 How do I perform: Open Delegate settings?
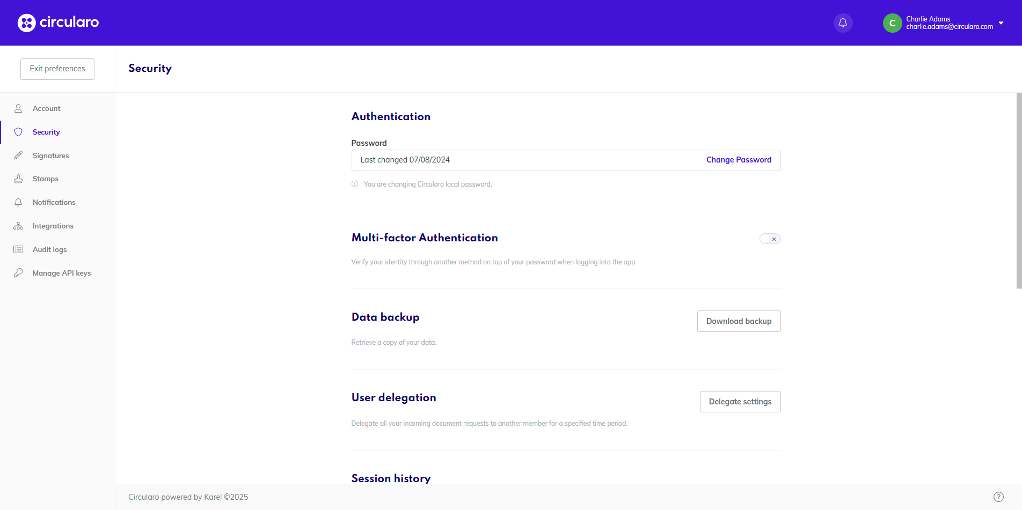click(x=740, y=402)
